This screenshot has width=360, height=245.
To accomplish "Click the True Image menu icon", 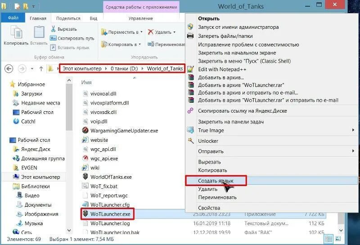I will (x=190, y=130).
